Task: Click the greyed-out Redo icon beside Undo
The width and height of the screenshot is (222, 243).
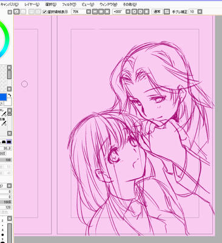Action: pos(23,12)
